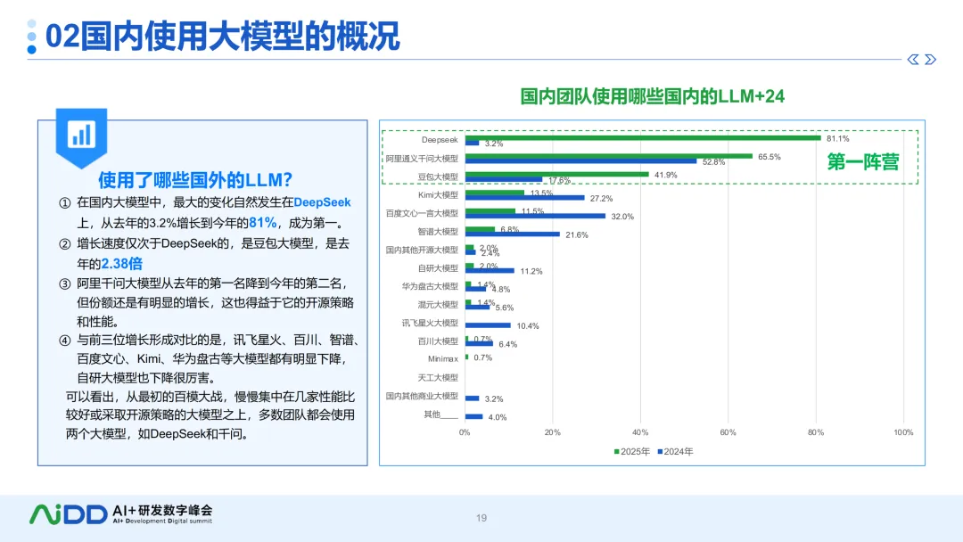963x542 pixels.
Task: Click the 智谱大模型 axis label
Action: pos(438,232)
